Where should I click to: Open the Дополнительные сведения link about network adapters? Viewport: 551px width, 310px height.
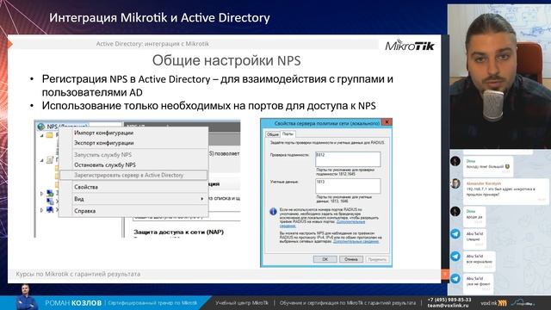click(x=356, y=241)
